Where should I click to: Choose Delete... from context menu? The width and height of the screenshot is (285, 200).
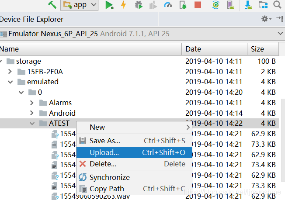tap(134, 164)
